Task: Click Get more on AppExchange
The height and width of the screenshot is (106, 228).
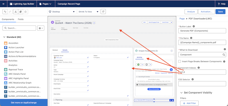Action: coord(24,103)
